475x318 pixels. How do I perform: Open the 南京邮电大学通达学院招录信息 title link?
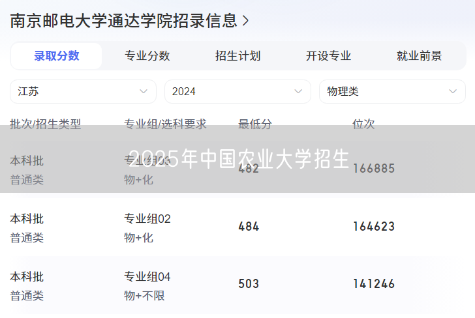pos(123,21)
